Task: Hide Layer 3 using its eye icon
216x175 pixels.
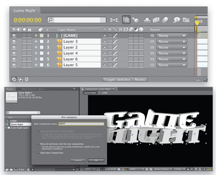Action: coord(14,41)
